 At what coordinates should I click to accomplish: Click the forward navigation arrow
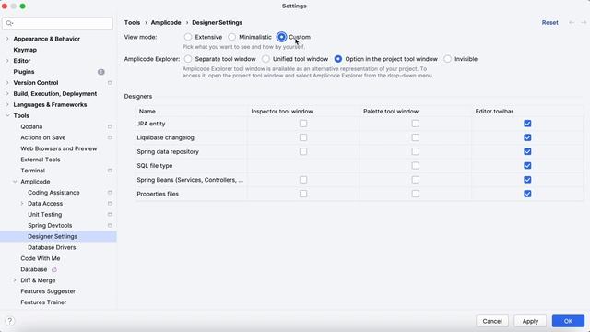point(584,22)
